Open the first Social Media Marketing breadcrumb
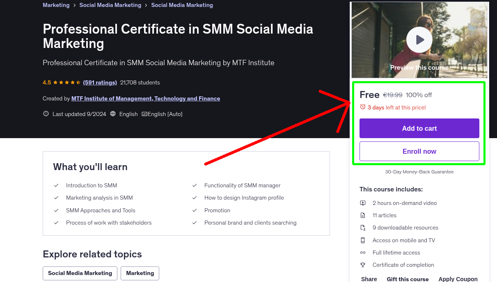The height and width of the screenshot is (282, 497). (x=110, y=5)
